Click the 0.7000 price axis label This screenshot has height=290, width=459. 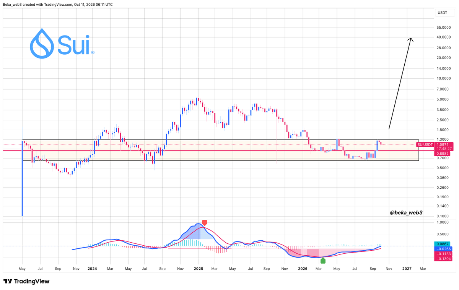(443, 158)
